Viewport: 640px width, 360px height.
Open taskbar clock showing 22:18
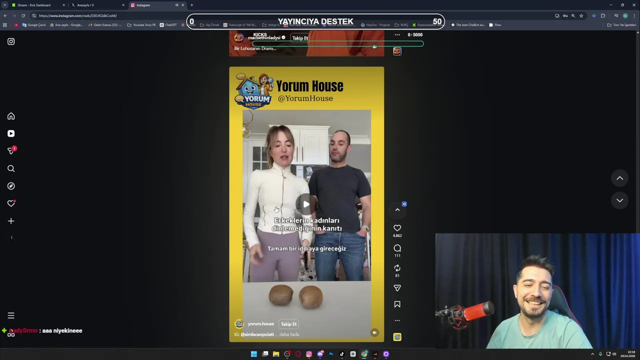click(627, 354)
